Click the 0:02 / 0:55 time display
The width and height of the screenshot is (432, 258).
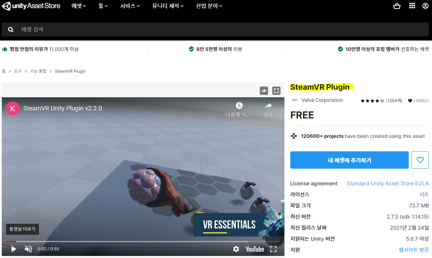point(48,249)
